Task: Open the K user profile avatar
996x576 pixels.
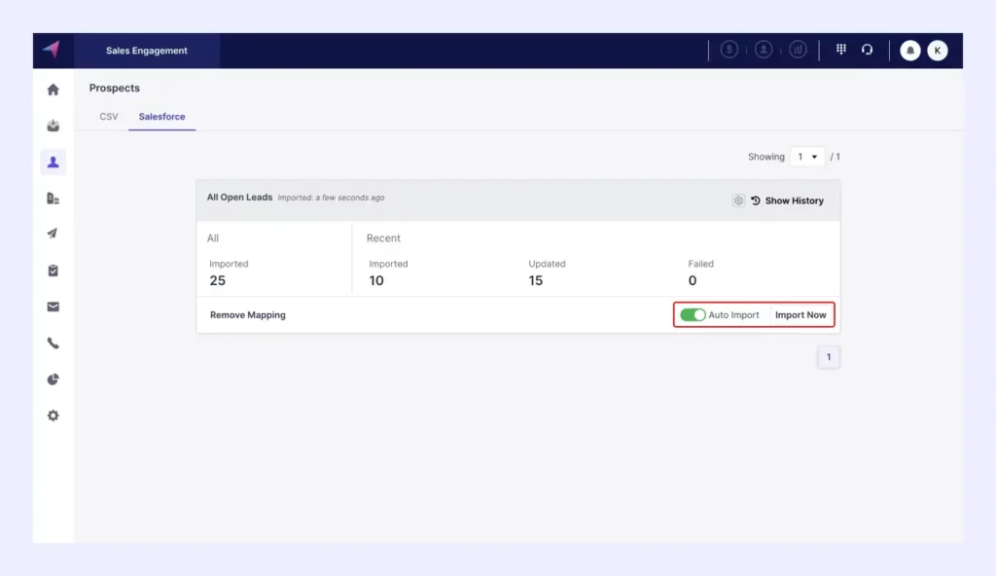Action: 938,51
